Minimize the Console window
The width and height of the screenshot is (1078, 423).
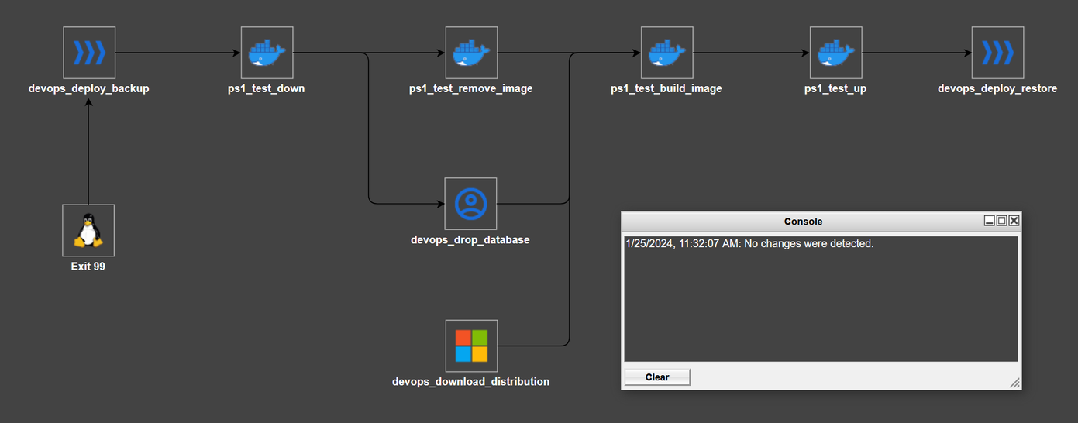pos(989,221)
